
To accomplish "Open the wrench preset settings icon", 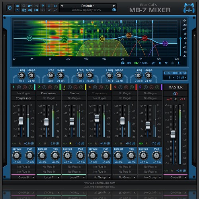I will (x=55, y=10).
